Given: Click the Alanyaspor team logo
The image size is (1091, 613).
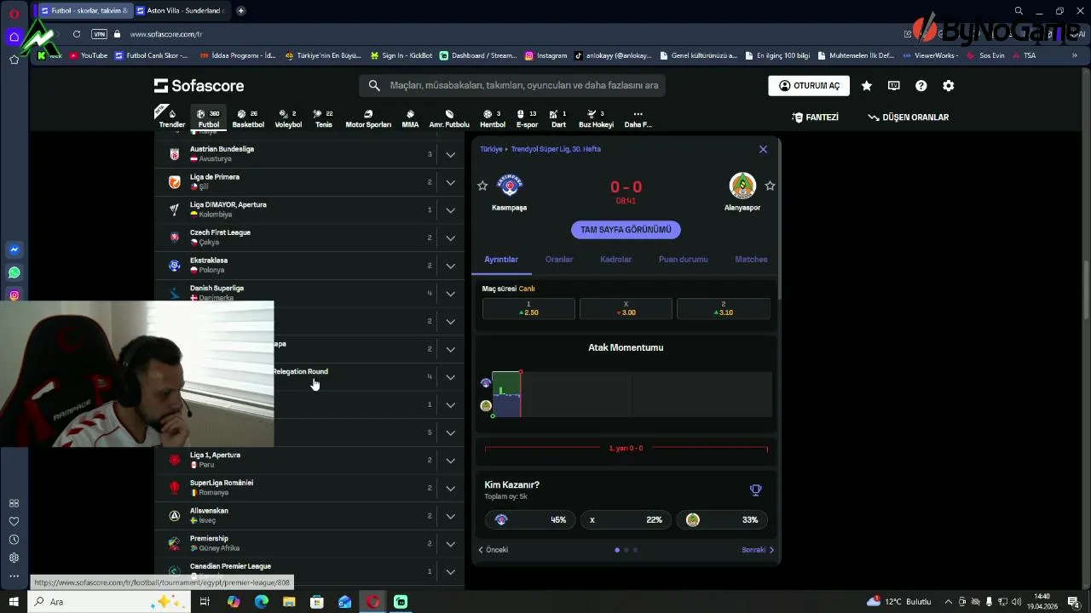Looking at the screenshot, I should pos(742,186).
